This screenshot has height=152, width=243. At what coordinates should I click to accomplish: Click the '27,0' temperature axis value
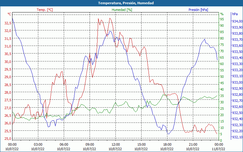pos(8,108)
